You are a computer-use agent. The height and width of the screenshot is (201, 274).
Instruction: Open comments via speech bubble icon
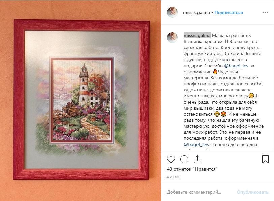[x=184, y=159]
